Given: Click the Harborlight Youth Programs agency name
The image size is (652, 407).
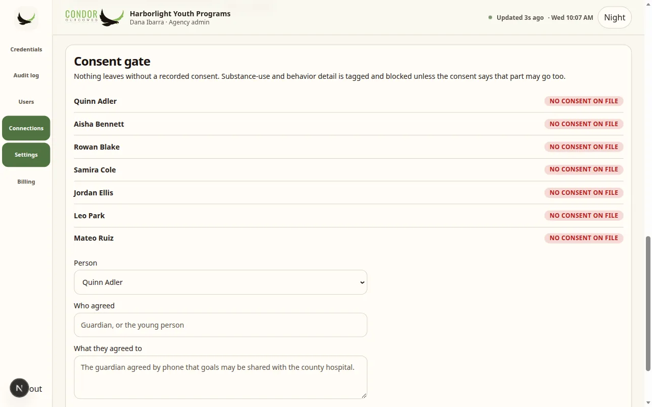Looking at the screenshot, I should click(180, 14).
